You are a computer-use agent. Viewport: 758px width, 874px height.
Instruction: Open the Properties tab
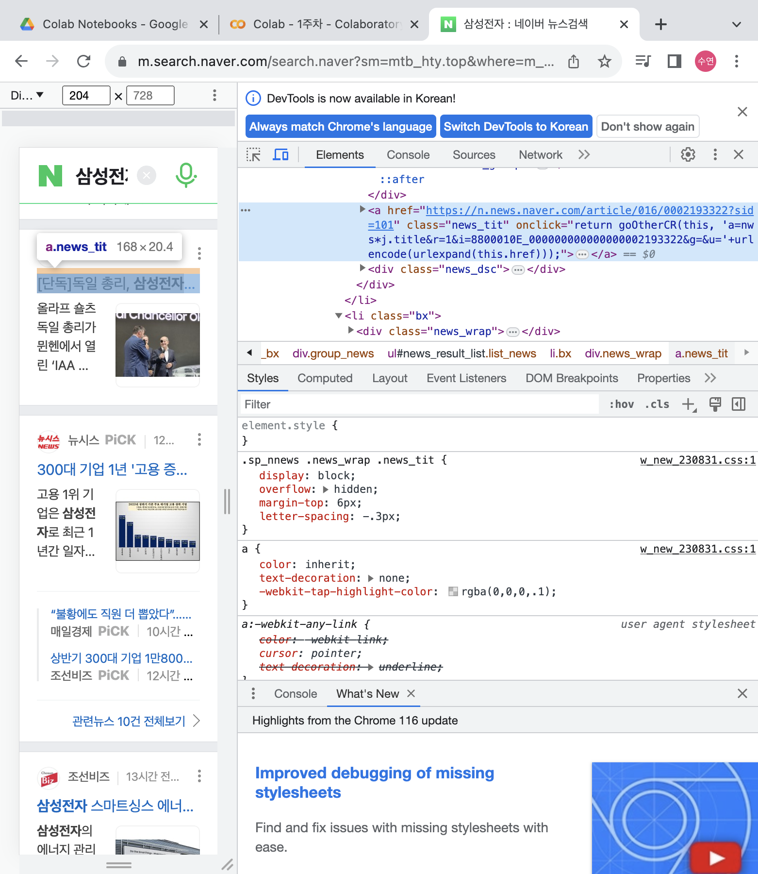(x=663, y=378)
